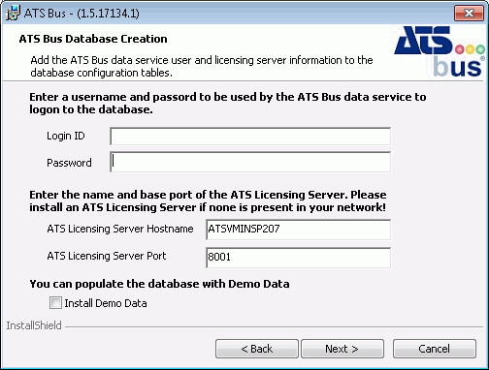
Task: Focus the Login ID text field
Action: (x=250, y=137)
